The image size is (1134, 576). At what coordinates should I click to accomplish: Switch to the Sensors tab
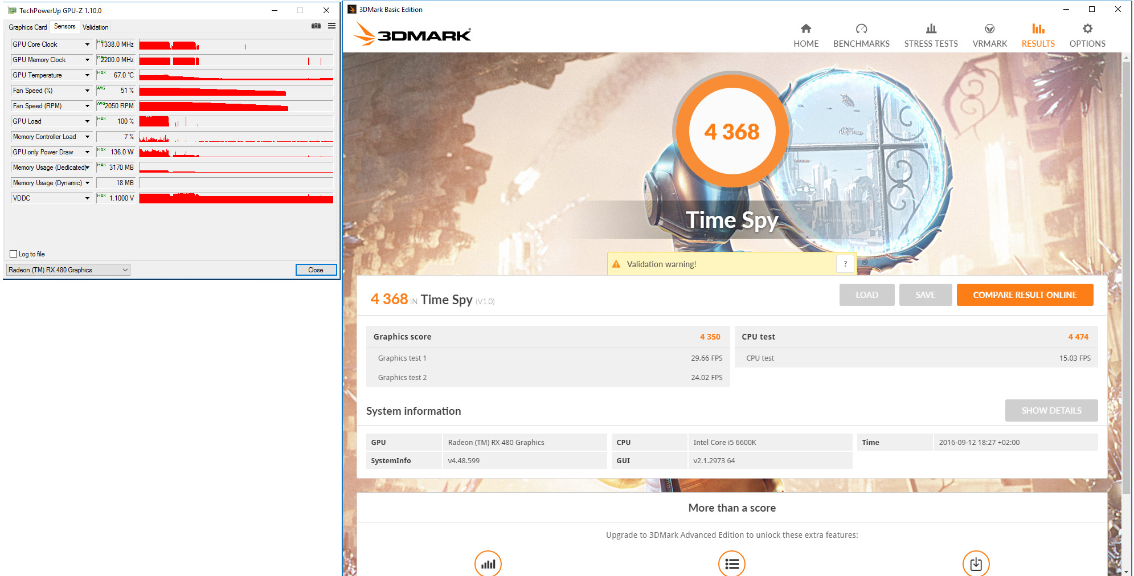[64, 26]
